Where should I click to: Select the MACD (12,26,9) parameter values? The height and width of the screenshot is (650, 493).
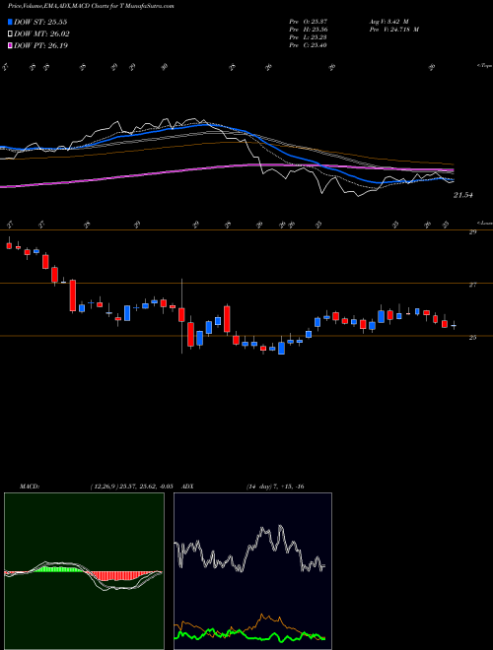(x=131, y=487)
